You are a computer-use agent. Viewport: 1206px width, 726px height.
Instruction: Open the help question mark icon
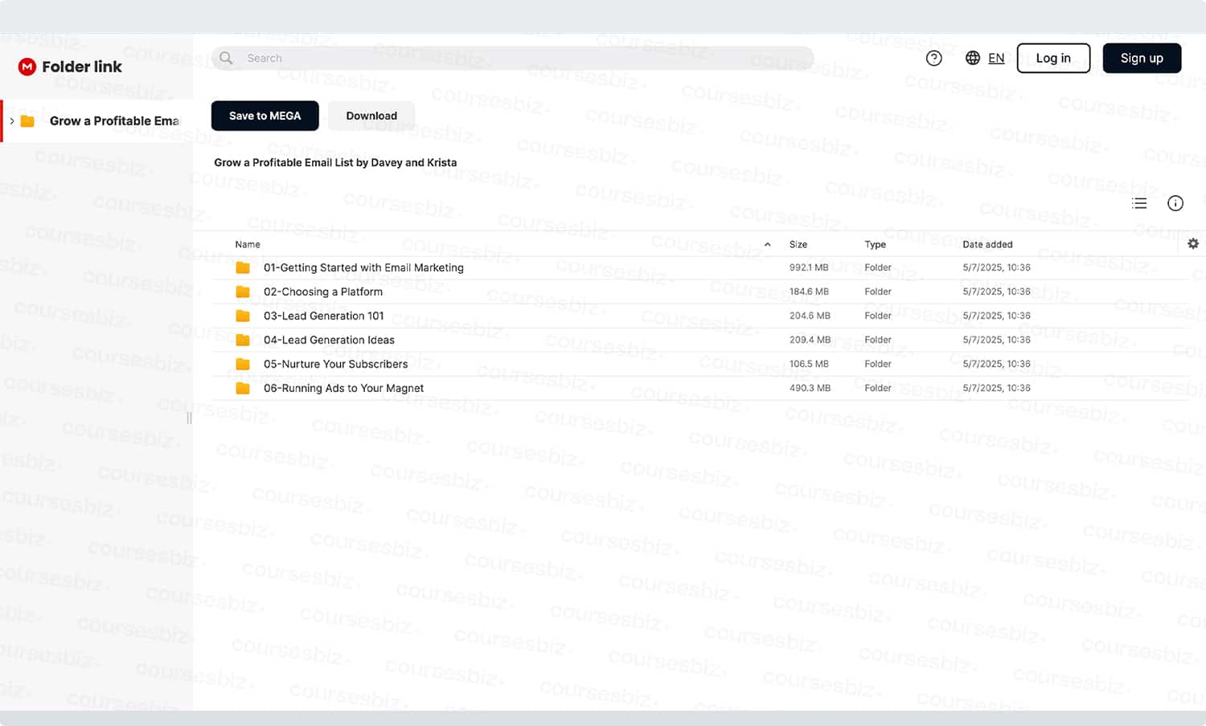[934, 58]
